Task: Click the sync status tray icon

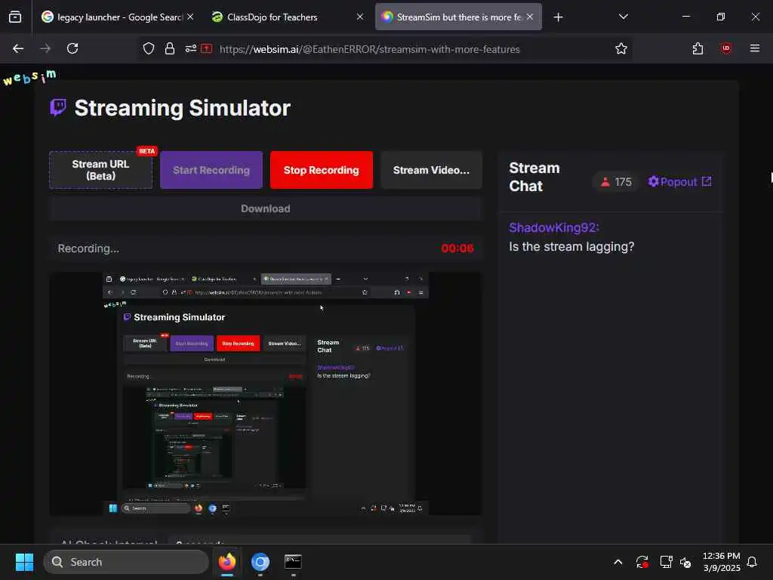Action: (x=642, y=562)
